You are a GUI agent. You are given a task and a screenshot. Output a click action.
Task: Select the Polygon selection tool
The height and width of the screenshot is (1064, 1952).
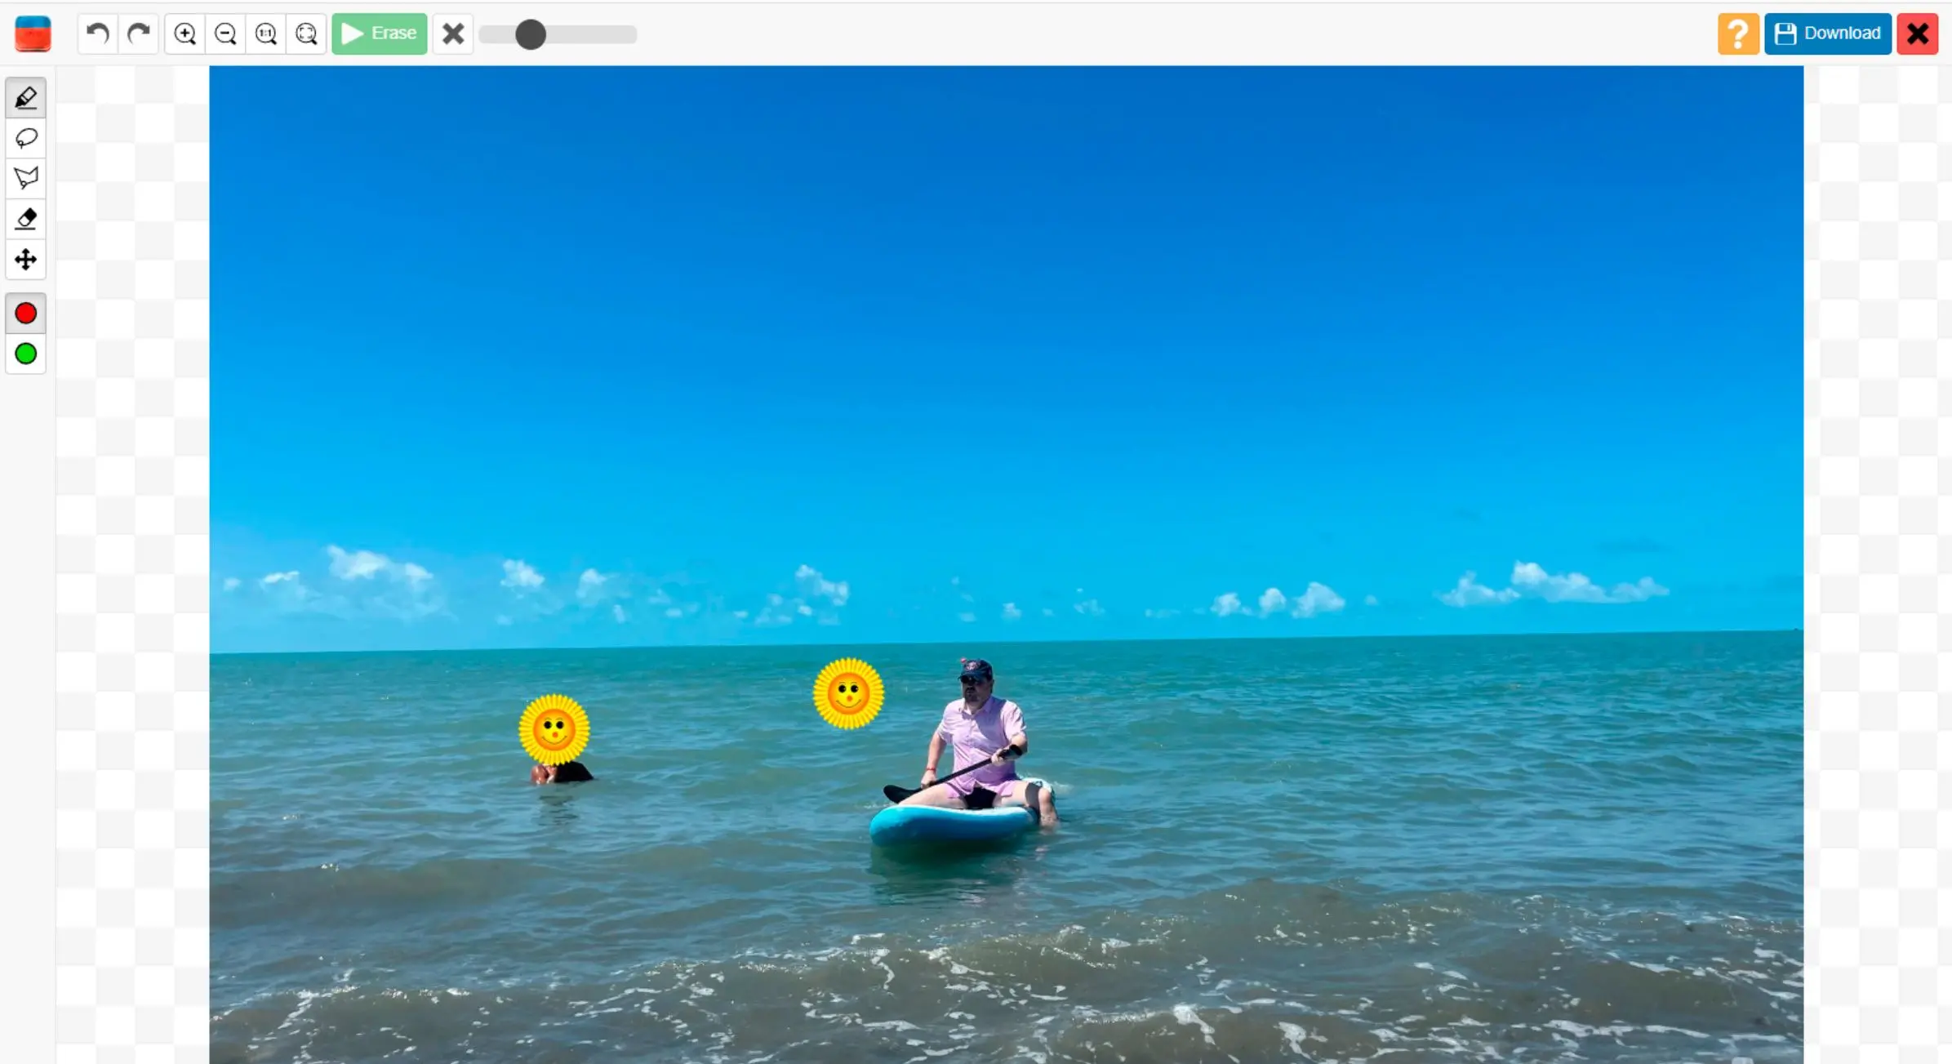point(26,177)
